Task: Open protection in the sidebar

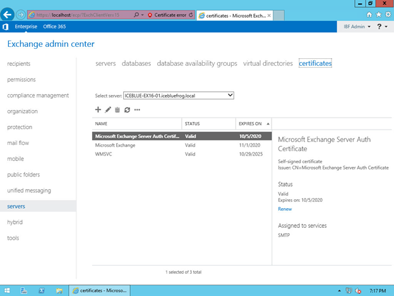Action: [20, 127]
